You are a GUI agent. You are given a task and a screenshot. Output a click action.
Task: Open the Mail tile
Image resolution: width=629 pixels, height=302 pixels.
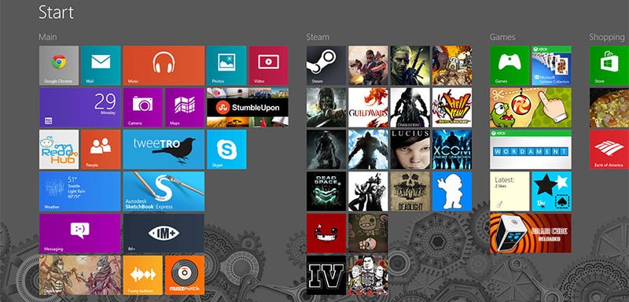[101, 65]
